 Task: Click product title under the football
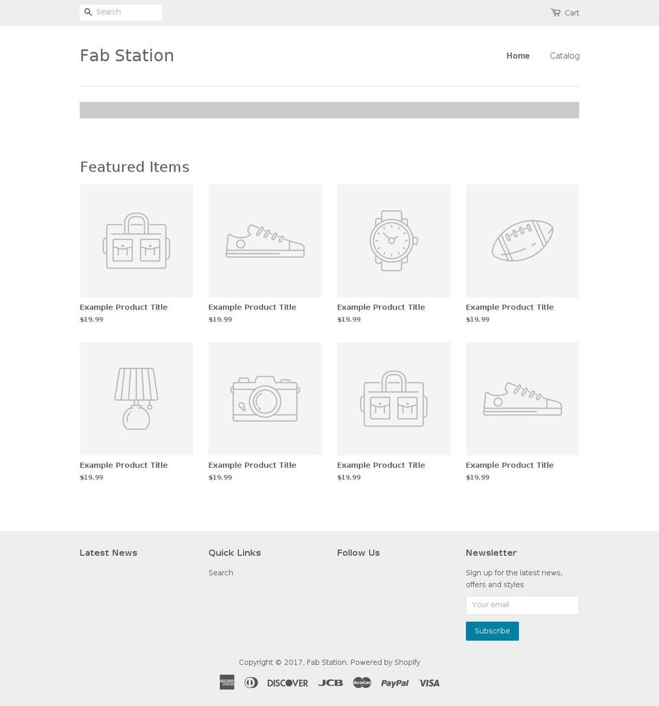click(509, 307)
